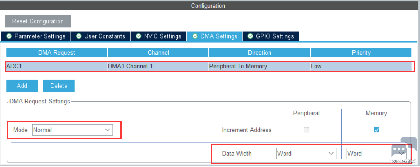Click the GPIO Settings green check icon
Viewport: 420px width, 167px height.
250,36
